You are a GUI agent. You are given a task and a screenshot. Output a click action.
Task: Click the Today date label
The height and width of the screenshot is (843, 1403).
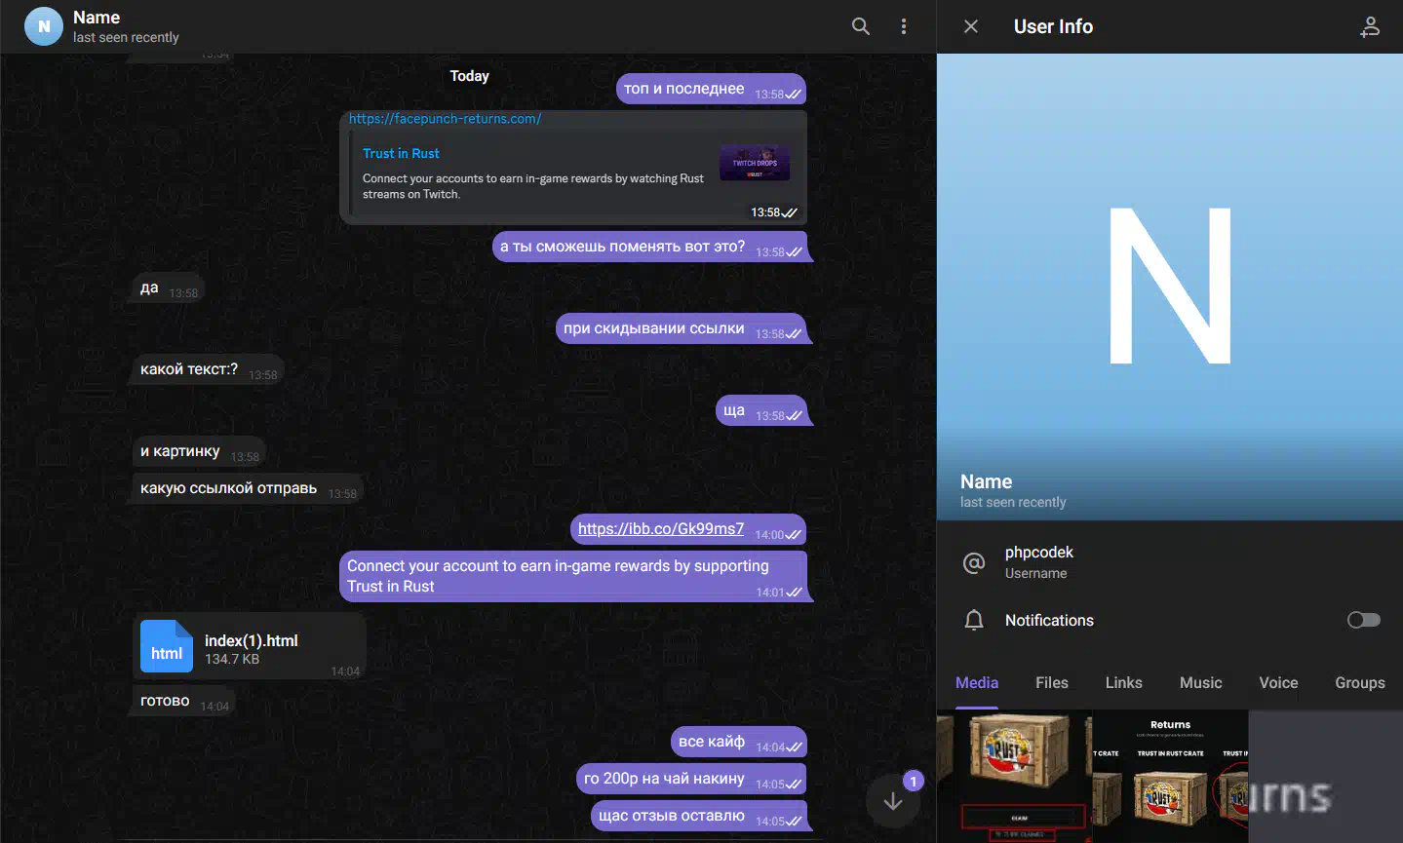click(469, 76)
